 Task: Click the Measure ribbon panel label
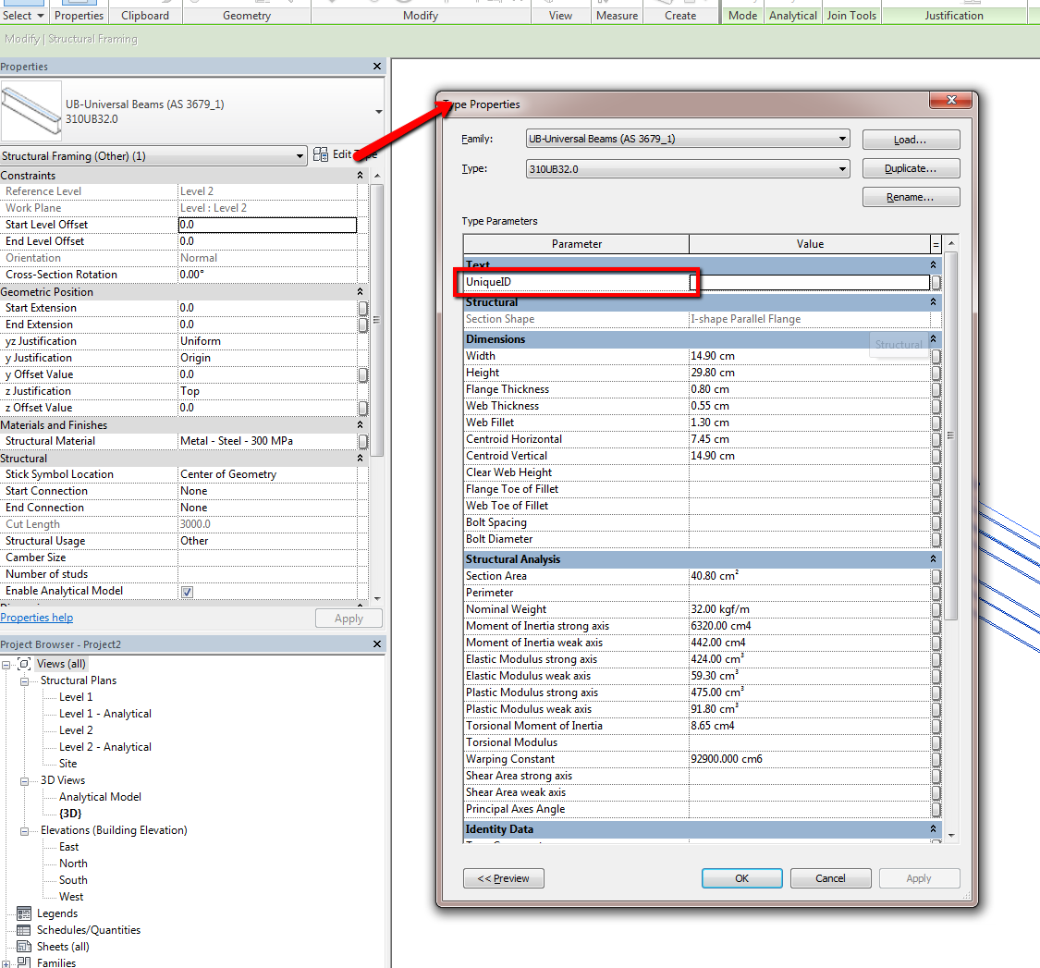617,16
